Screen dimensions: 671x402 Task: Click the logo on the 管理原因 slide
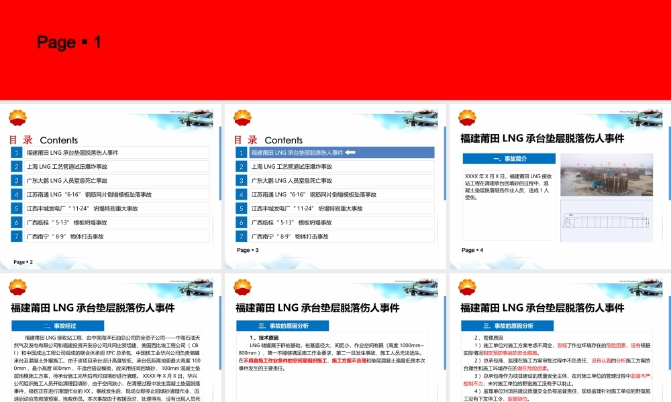(467, 287)
